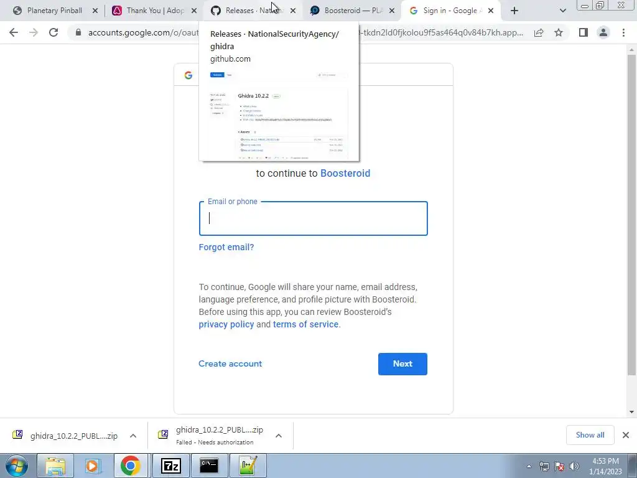Close the Thank You Adobe tab
The height and width of the screenshot is (478, 637).
[x=194, y=11]
